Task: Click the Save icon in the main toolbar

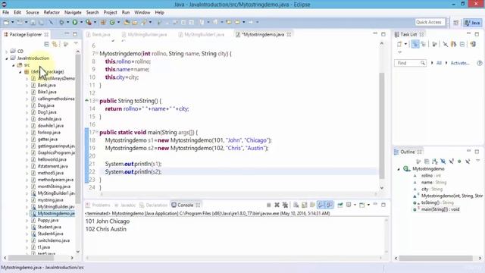Action: click(x=33, y=22)
